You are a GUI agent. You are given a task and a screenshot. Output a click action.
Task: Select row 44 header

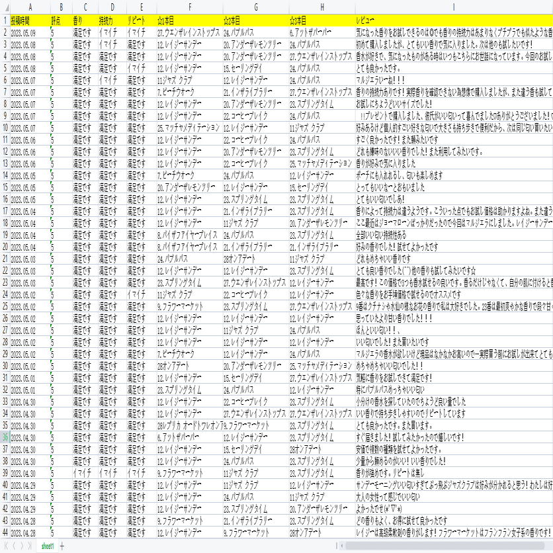point(5,532)
